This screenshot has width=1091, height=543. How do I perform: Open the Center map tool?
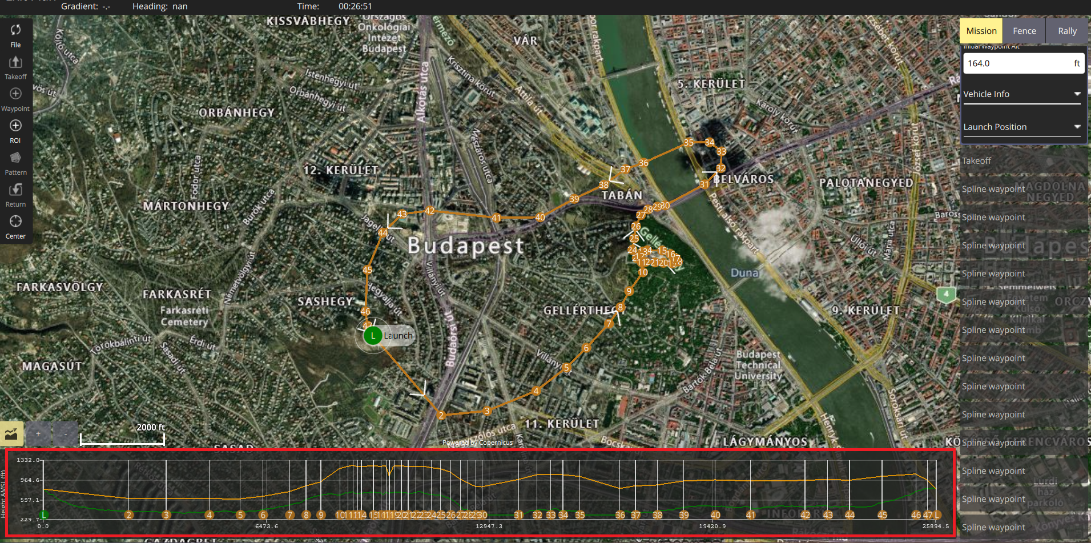tap(15, 227)
